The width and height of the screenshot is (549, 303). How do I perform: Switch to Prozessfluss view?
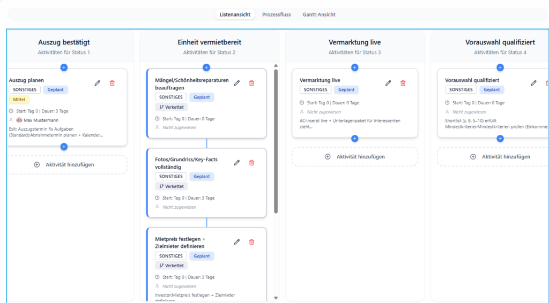tap(276, 14)
